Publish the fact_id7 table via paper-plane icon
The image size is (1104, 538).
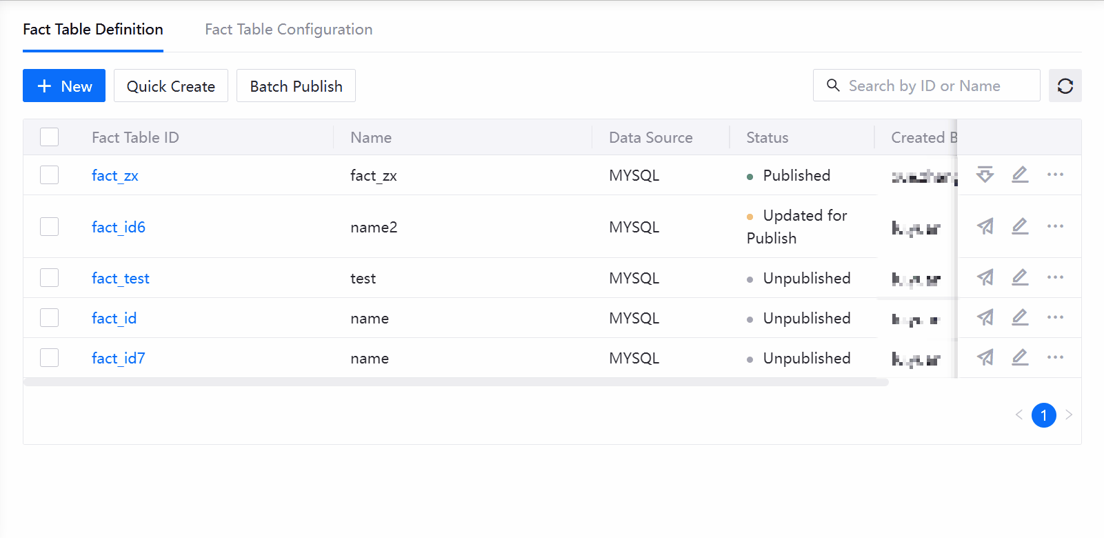pyautogui.click(x=985, y=357)
